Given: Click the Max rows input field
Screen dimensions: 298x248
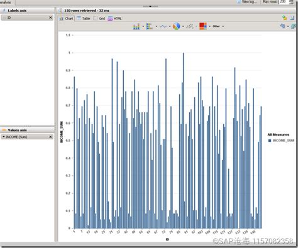Looking at the screenshot, I should click(x=284, y=2).
